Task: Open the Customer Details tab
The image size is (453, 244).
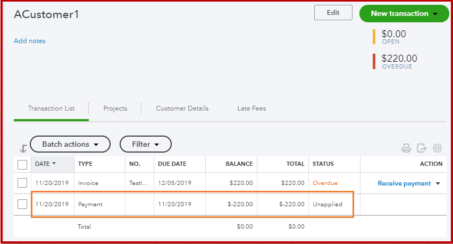Action: point(182,108)
